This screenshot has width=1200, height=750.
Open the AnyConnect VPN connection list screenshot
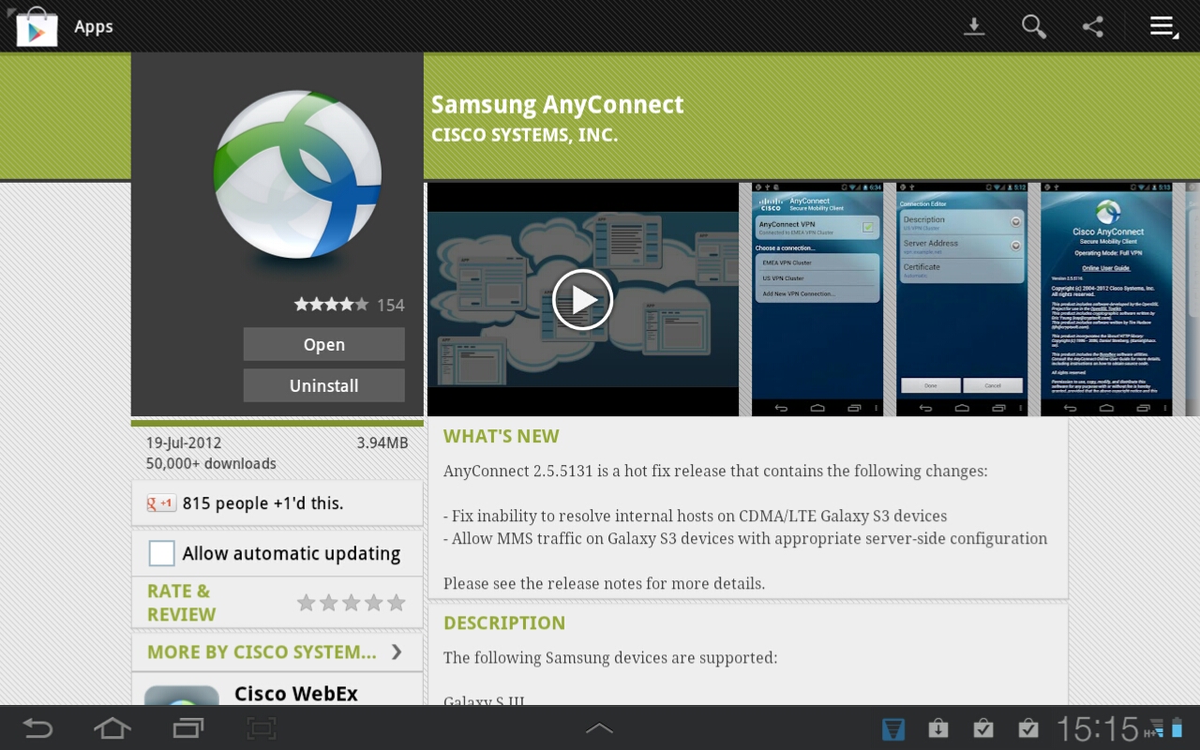click(x=817, y=299)
